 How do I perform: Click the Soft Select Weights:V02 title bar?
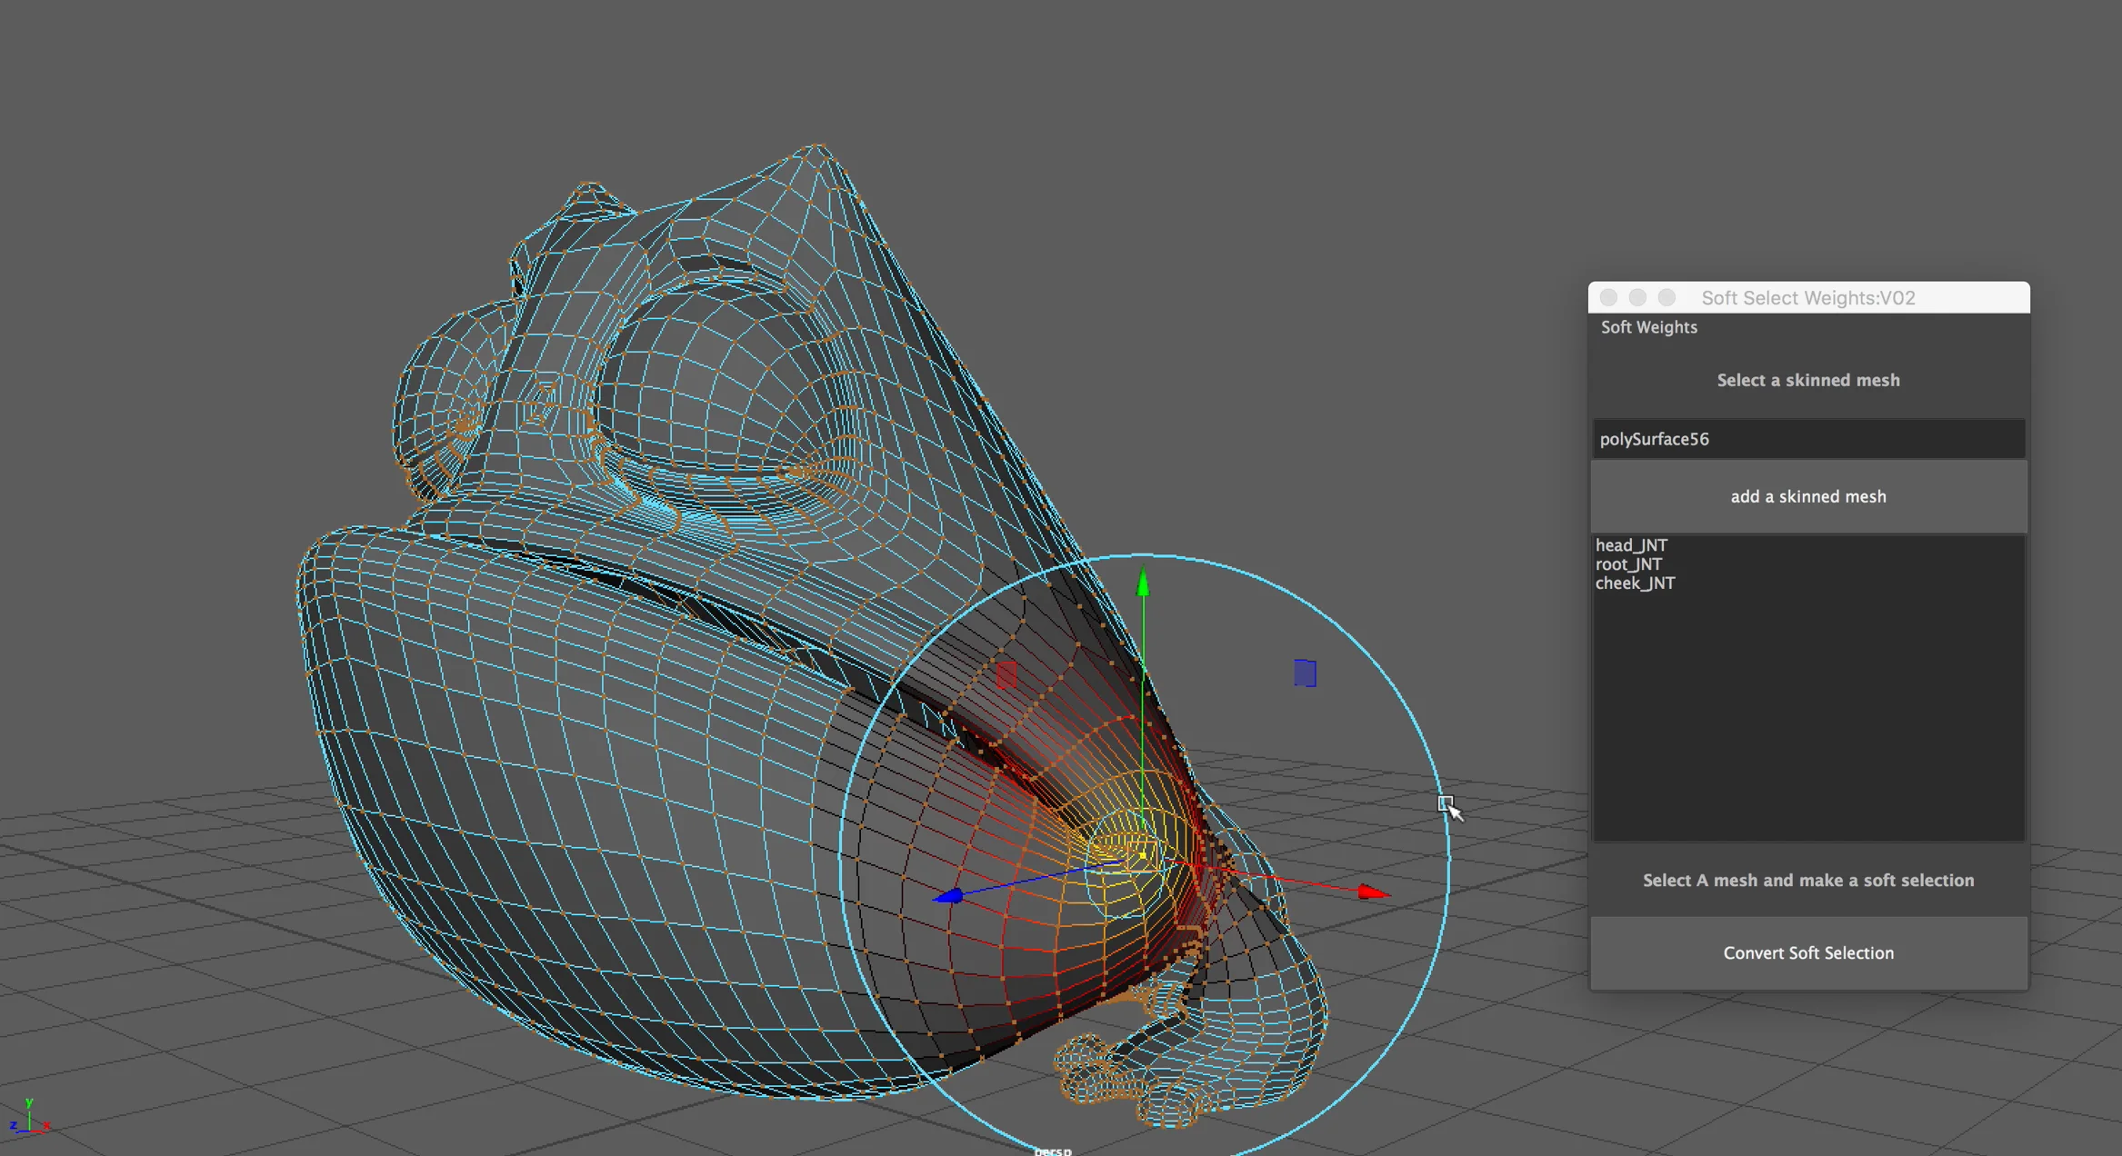tap(1808, 298)
